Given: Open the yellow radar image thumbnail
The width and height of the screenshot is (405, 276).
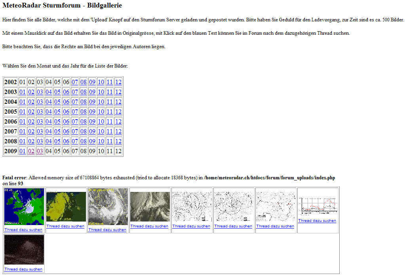Looking at the screenshot, I should (x=66, y=207).
